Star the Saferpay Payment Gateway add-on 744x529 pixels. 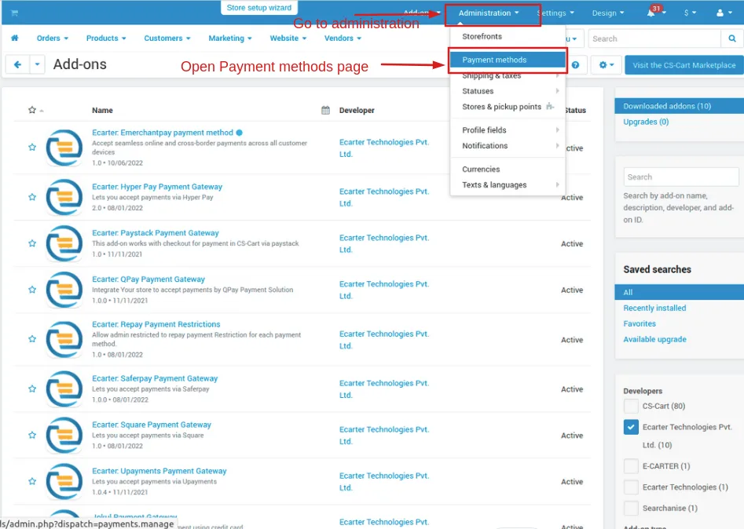click(32, 389)
